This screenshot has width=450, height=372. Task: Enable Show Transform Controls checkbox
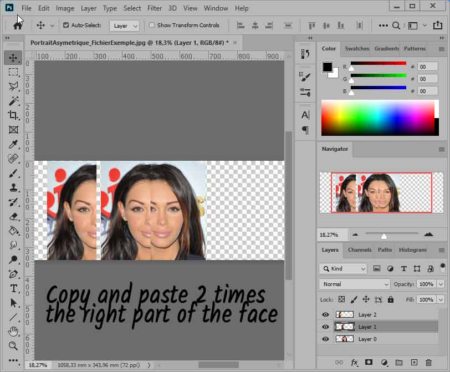pos(152,26)
